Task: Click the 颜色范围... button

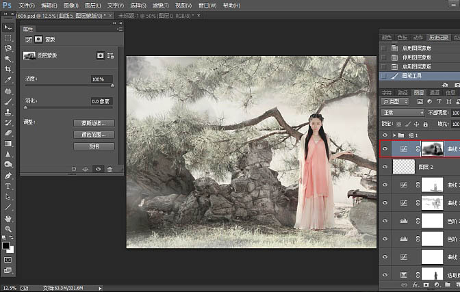Action: [x=94, y=135]
